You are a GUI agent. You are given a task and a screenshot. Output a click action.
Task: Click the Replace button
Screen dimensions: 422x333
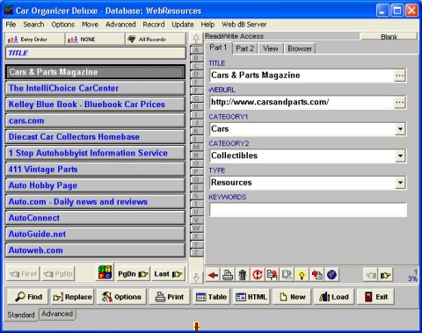pyautogui.click(x=72, y=297)
